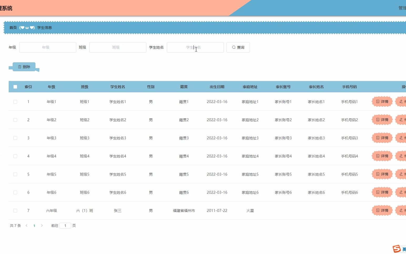Click the 手机号码 column header
Viewport: 406px width, 254px height.
[350, 87]
